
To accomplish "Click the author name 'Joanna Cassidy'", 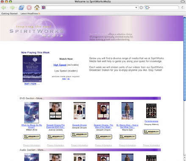I will (x=56, y=130).
